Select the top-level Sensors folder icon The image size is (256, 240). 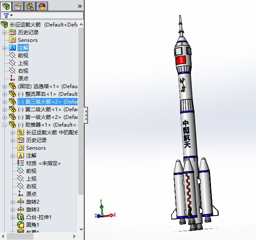click(12, 40)
